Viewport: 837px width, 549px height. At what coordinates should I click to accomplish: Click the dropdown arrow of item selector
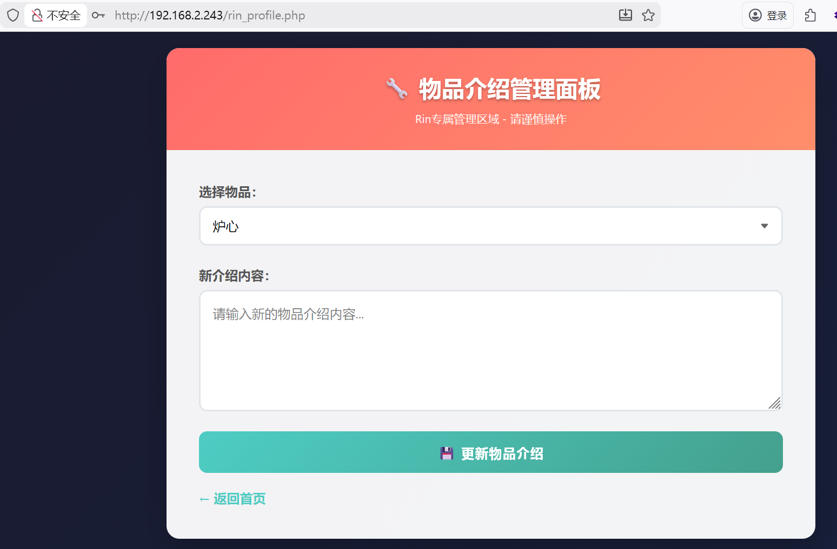pyautogui.click(x=764, y=226)
